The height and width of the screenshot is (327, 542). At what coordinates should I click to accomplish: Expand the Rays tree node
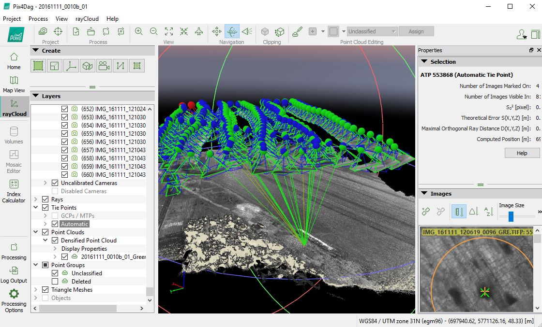pos(36,199)
